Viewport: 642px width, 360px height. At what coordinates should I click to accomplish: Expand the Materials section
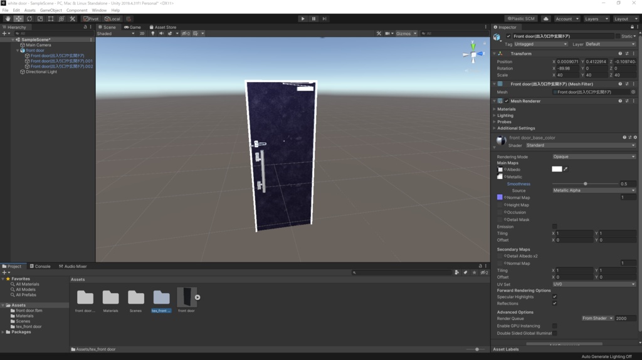[494, 109]
